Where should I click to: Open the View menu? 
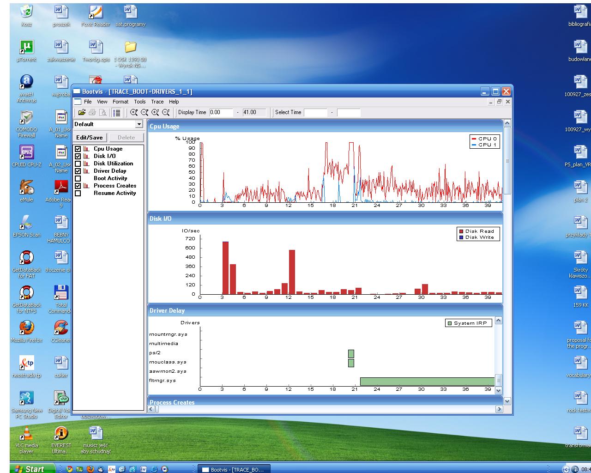(102, 102)
